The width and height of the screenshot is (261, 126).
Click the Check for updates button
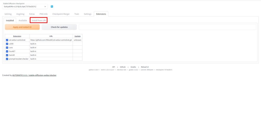click(59, 27)
